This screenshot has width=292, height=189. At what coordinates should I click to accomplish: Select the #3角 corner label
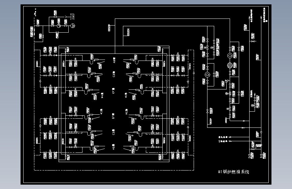click(101, 111)
